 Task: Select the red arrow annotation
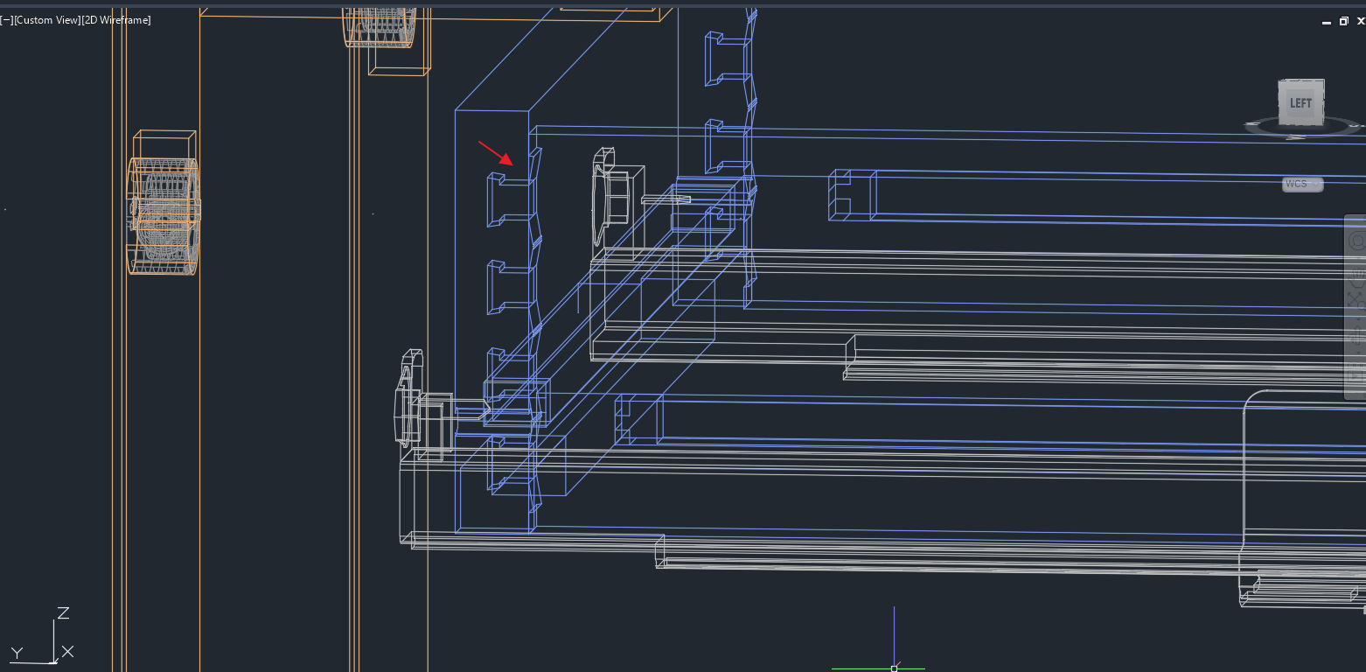pyautogui.click(x=496, y=152)
